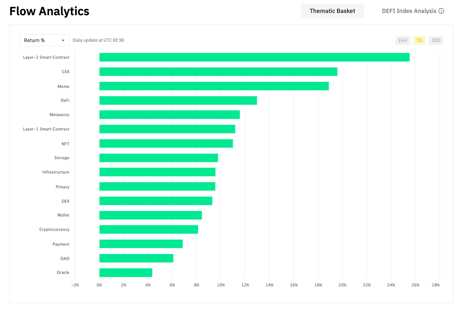Click the DEFI Index Analysis info icon
The height and width of the screenshot is (310, 460).
click(441, 11)
